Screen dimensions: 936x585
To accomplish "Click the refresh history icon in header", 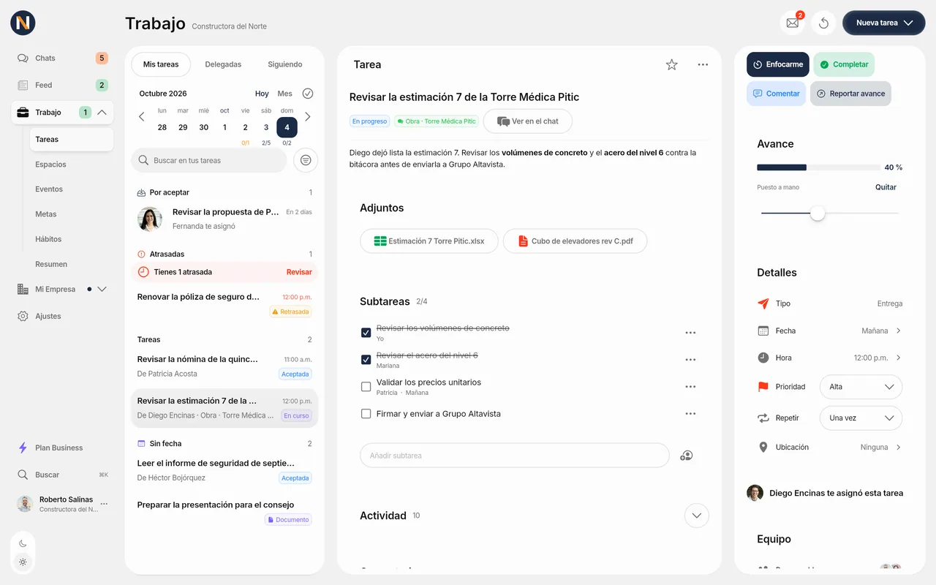I will 823,23.
